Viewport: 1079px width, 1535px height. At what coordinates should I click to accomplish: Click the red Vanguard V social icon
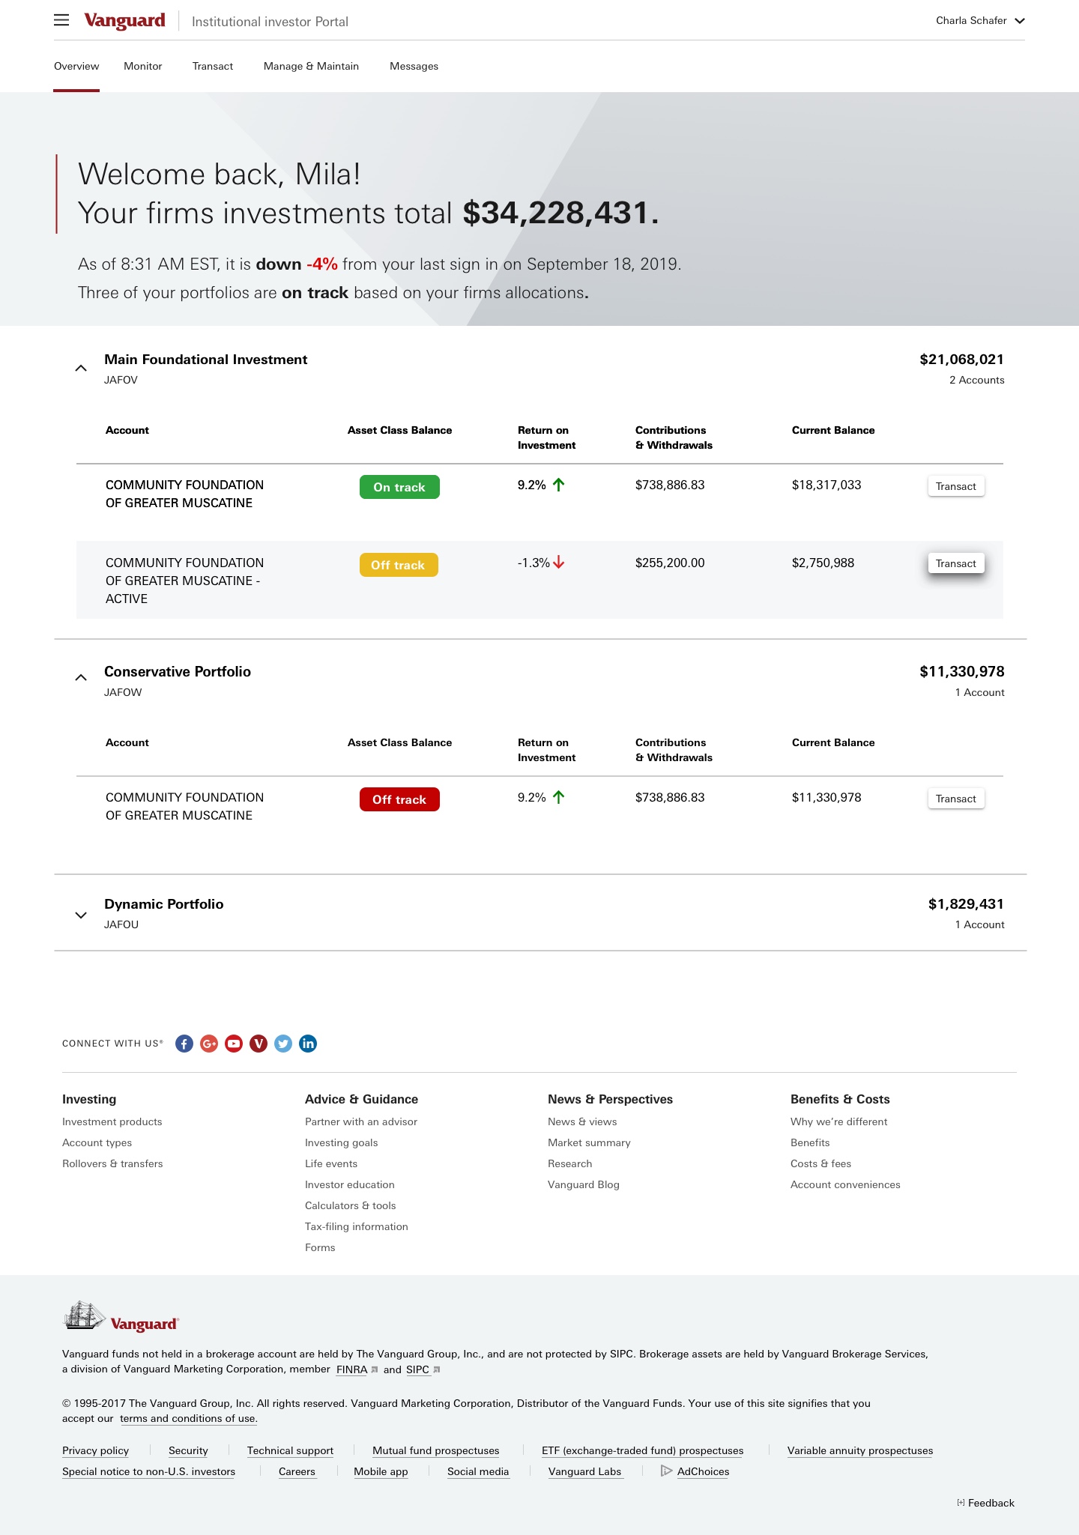pos(259,1044)
